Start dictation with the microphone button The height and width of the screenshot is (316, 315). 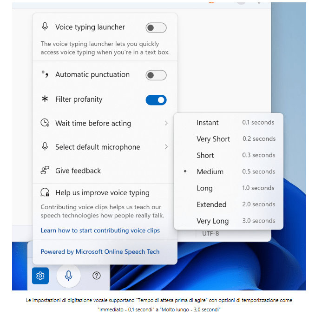click(68, 276)
